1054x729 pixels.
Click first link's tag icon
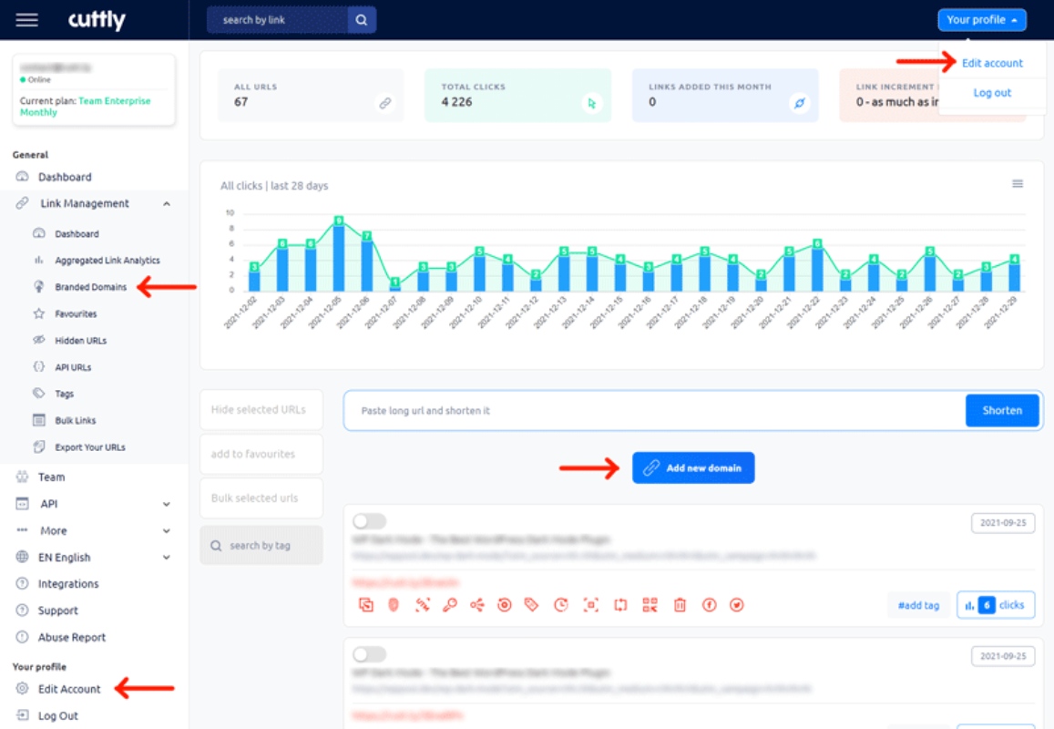(532, 605)
